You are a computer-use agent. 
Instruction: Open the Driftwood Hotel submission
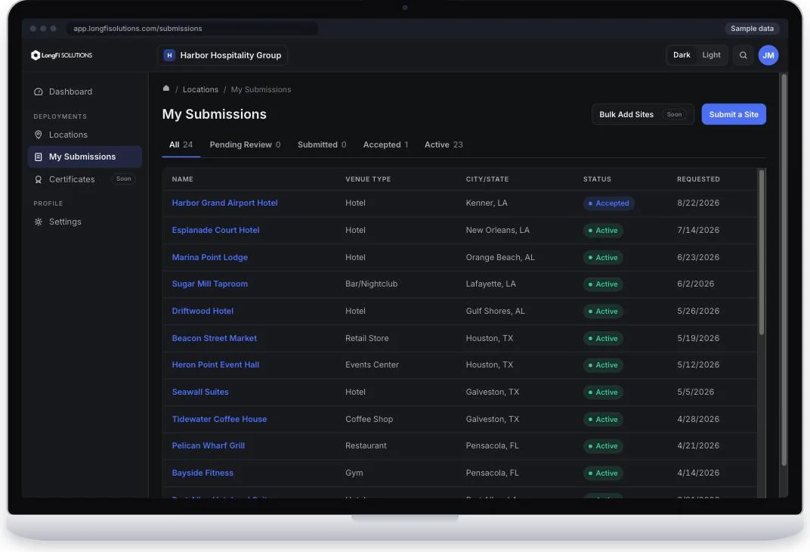(202, 311)
